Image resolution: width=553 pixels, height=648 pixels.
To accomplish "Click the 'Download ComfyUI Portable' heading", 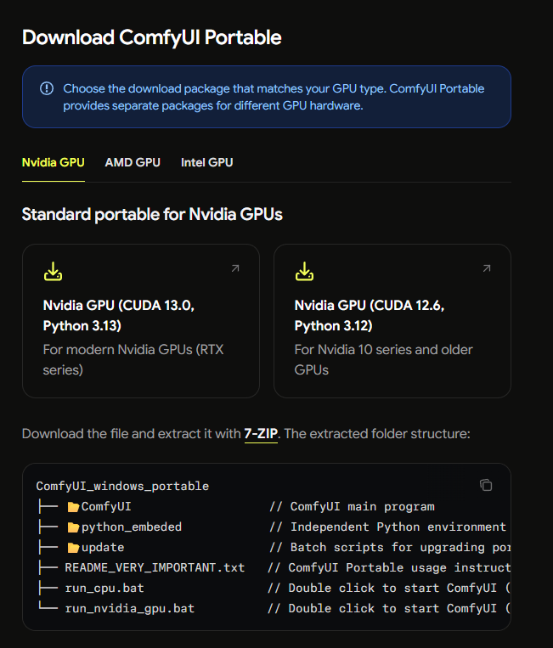I will pyautogui.click(x=152, y=37).
